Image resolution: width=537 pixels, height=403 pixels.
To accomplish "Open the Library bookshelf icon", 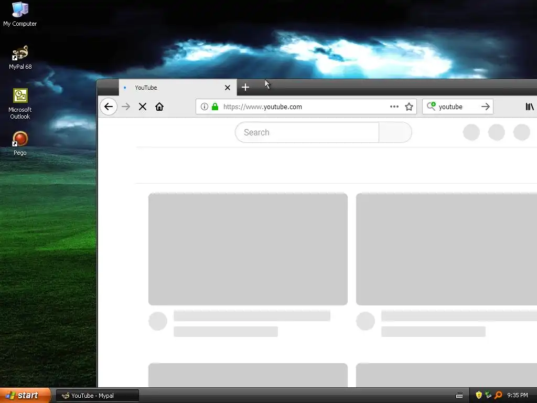I will [530, 107].
